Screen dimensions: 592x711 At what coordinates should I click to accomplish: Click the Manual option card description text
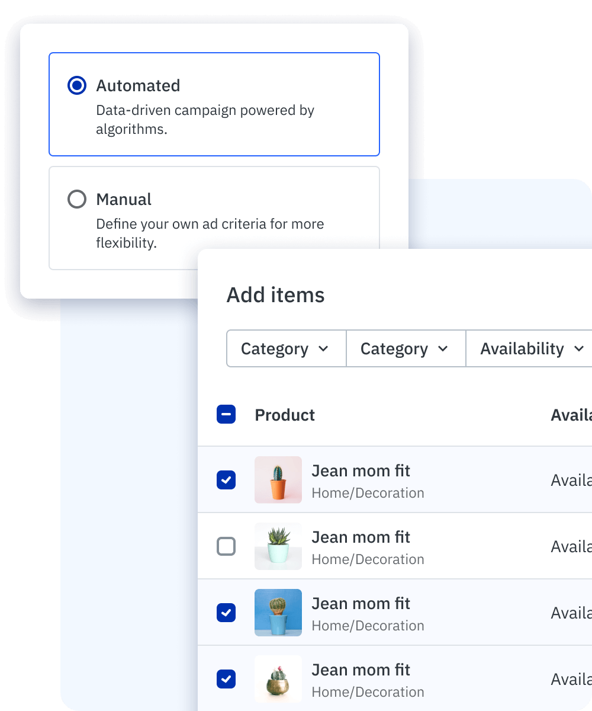pos(210,233)
